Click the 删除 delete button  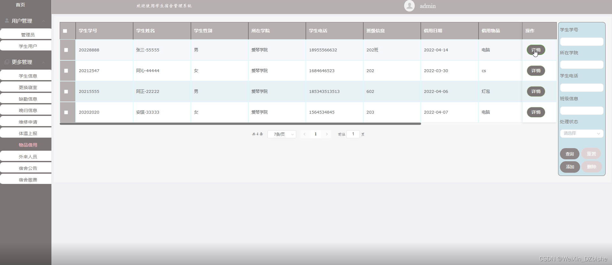[592, 167]
